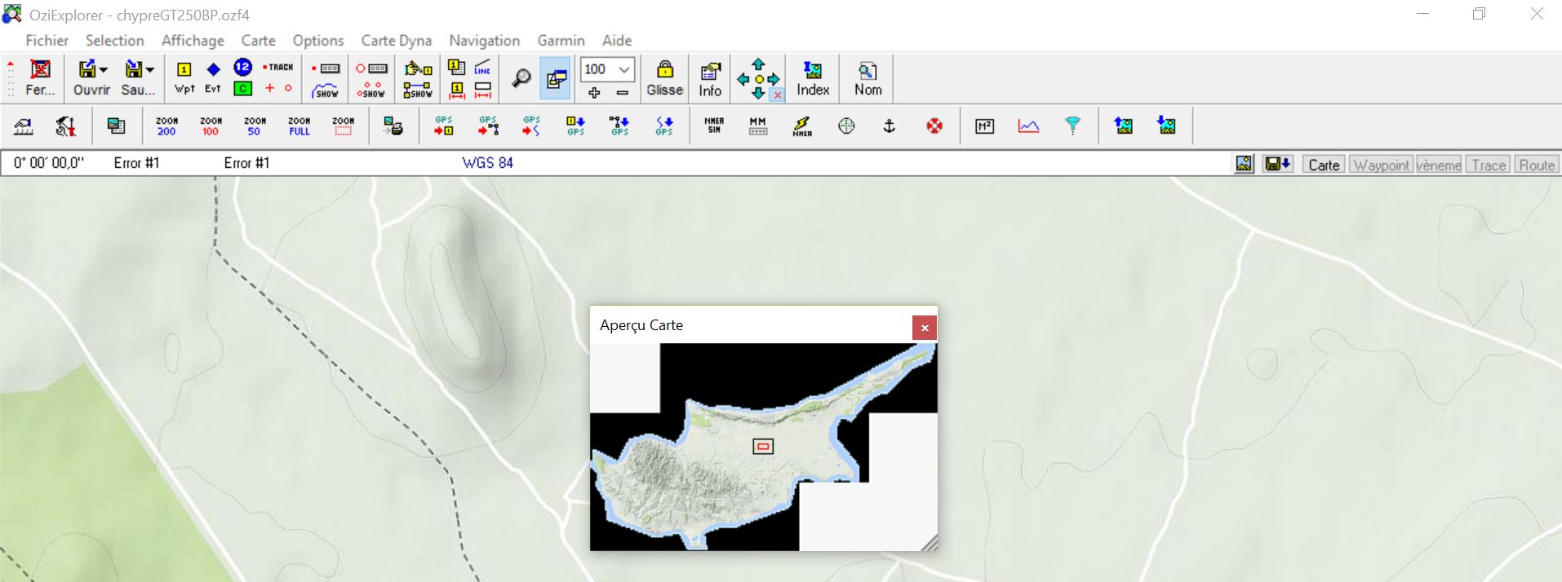Click the anchor alarm icon

click(890, 126)
